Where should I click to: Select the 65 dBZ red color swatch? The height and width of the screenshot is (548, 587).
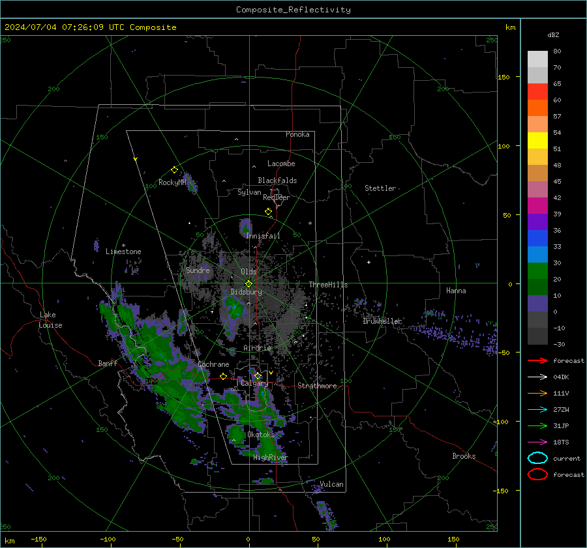click(x=537, y=92)
